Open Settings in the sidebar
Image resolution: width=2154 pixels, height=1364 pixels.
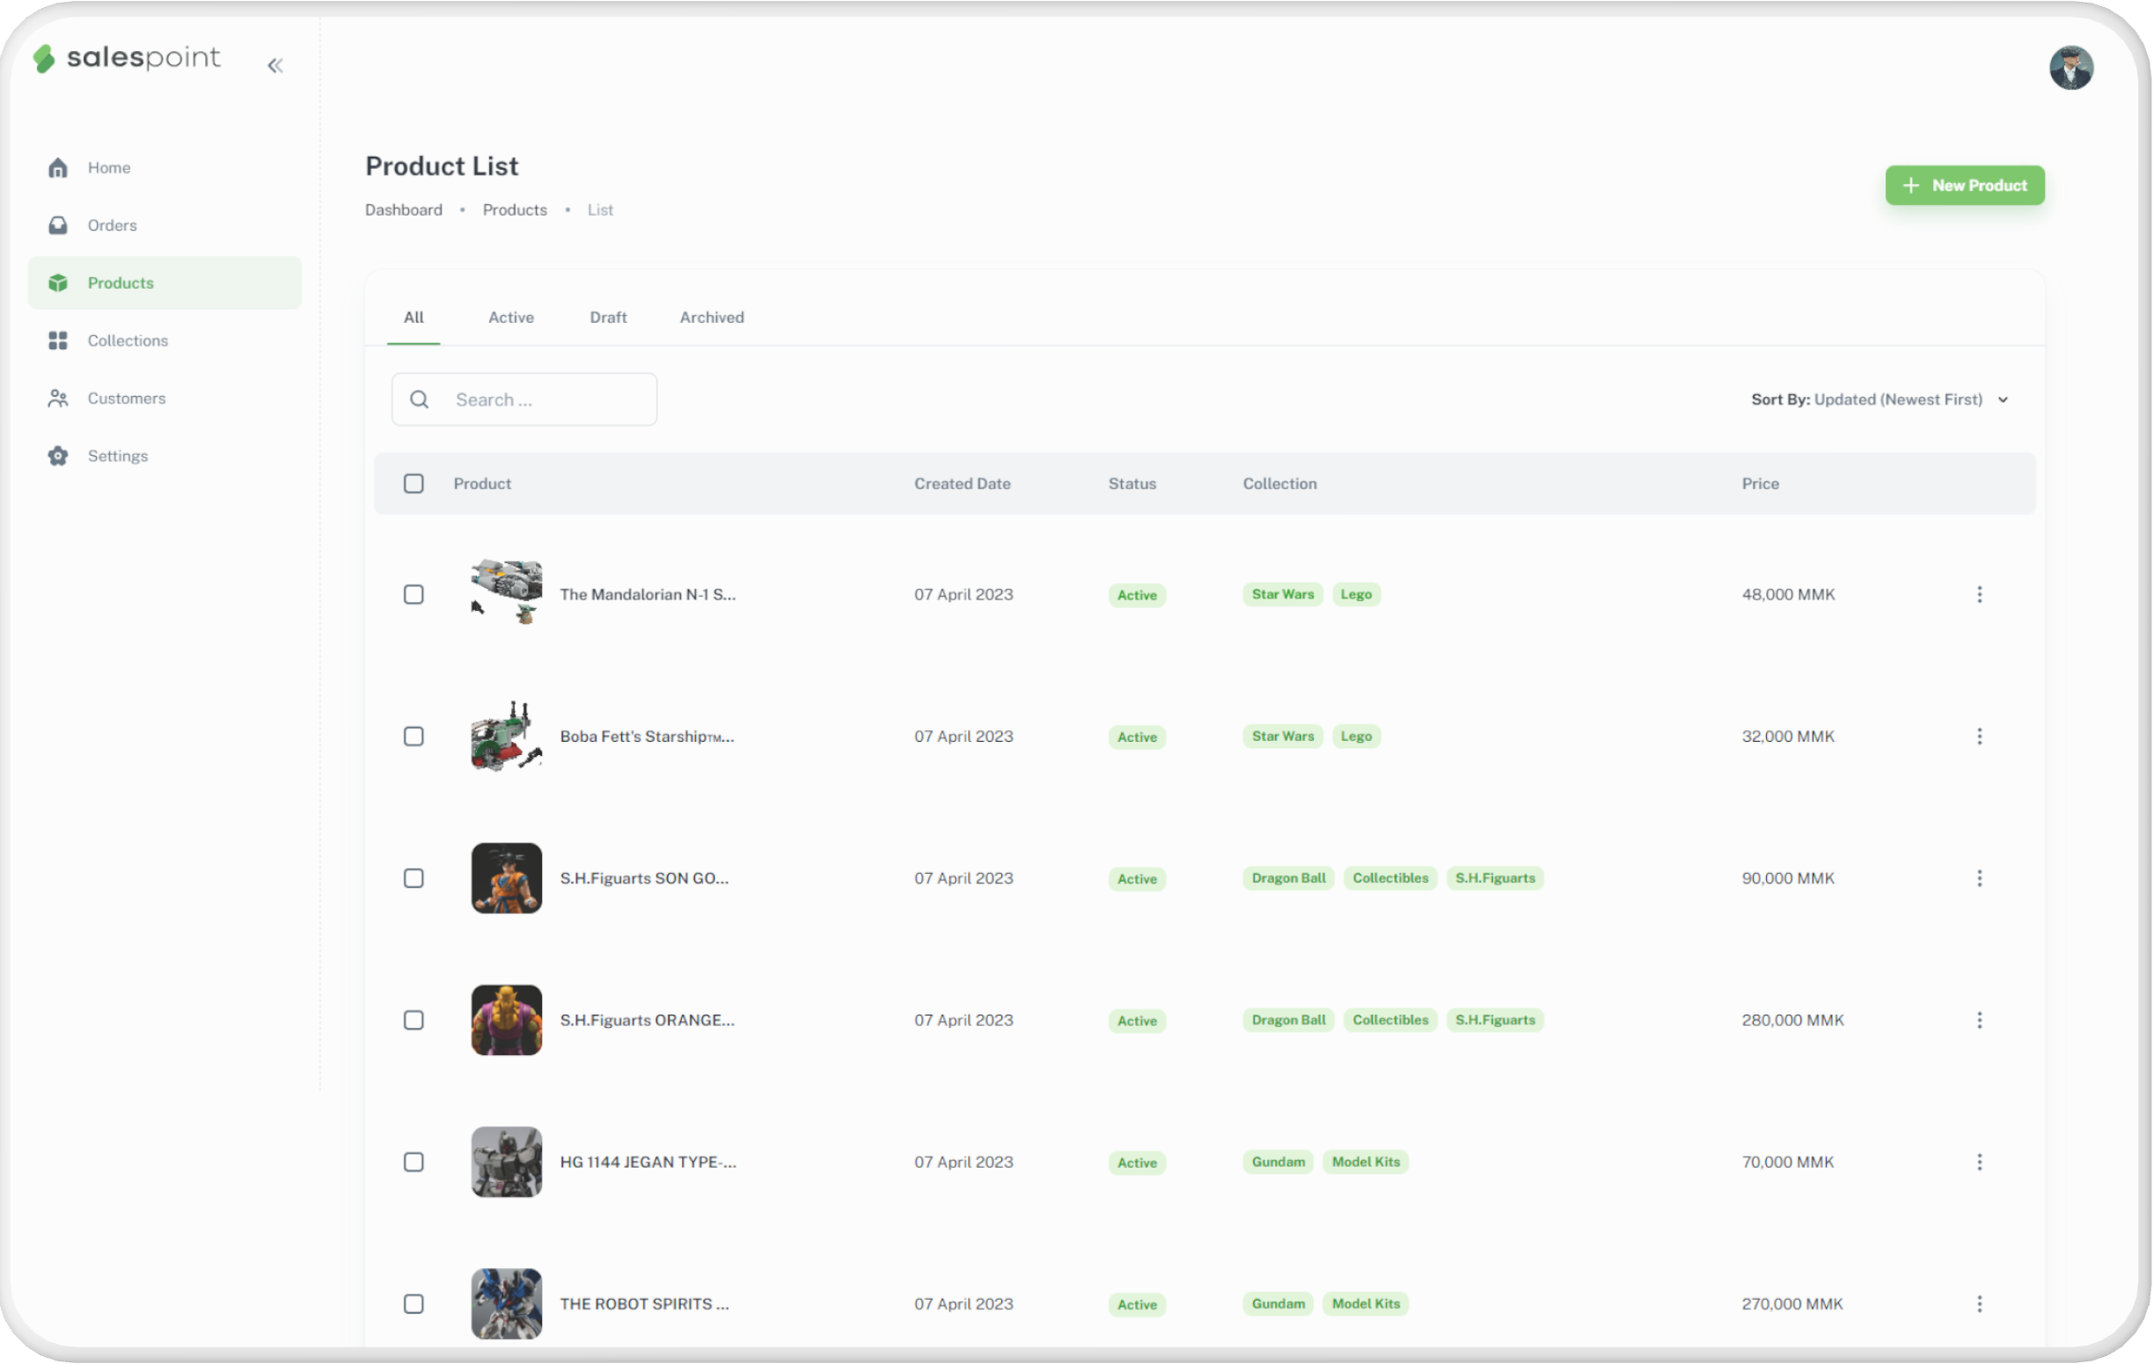[x=165, y=456]
